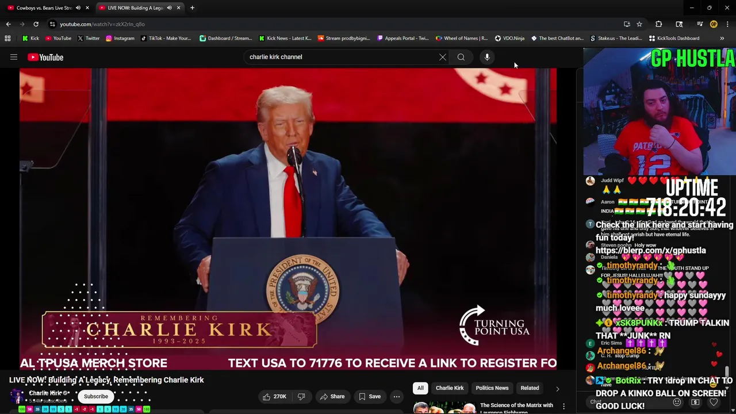Open YouTube bookmark
Viewport: 736px width, 414px height.
[x=58, y=38]
